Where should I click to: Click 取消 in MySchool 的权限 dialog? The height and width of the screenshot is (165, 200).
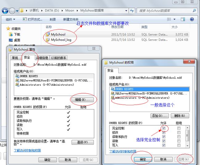[163, 159]
